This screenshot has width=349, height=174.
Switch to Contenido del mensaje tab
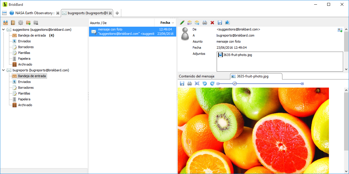[x=197, y=76]
